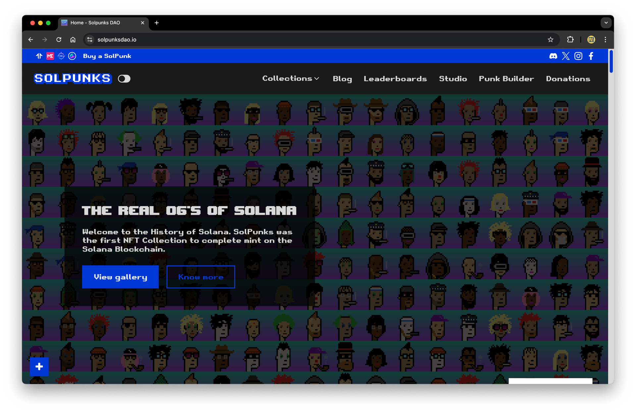636x413 pixels.
Task: Click the blue plus floating button
Action: [x=39, y=366]
